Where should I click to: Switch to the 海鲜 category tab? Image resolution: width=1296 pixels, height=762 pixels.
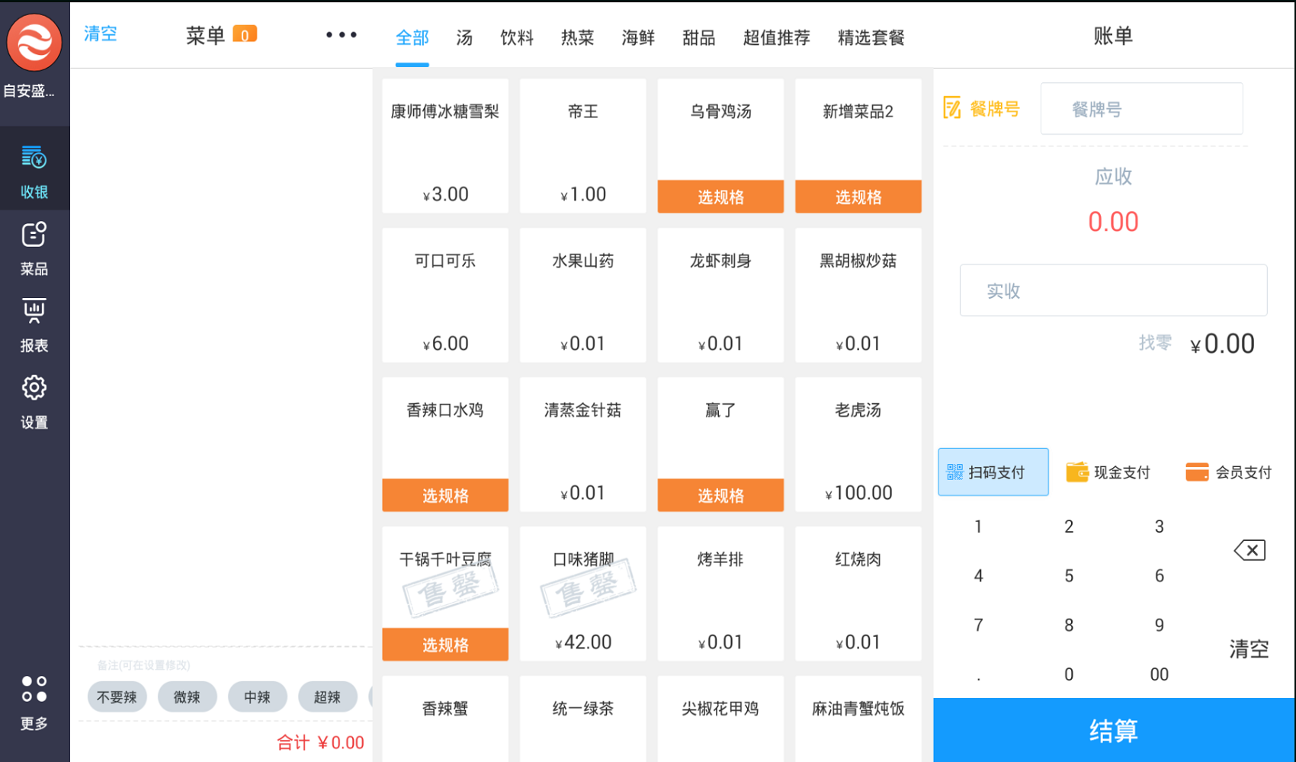pyautogui.click(x=638, y=37)
